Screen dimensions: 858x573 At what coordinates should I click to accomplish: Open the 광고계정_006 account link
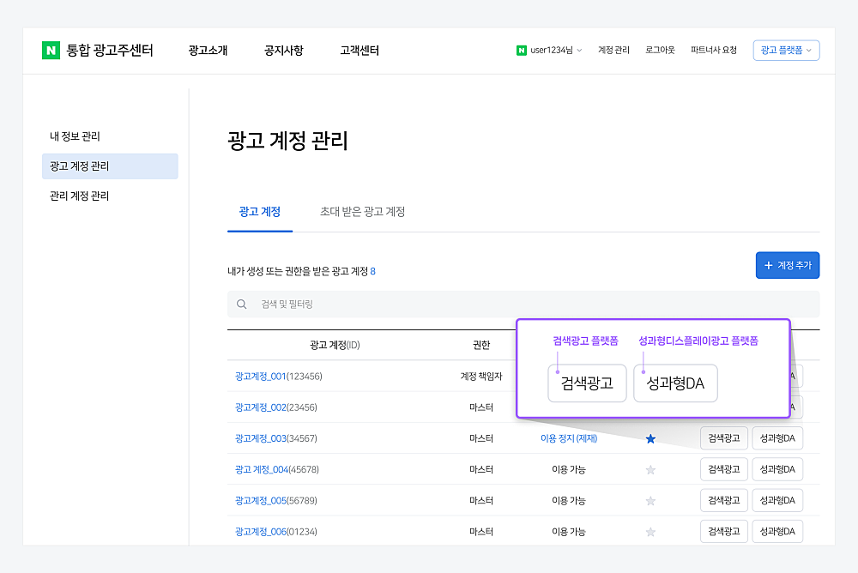(261, 532)
